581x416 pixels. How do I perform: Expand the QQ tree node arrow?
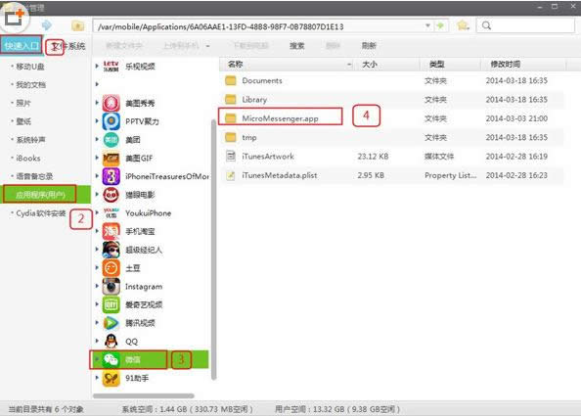coord(97,341)
